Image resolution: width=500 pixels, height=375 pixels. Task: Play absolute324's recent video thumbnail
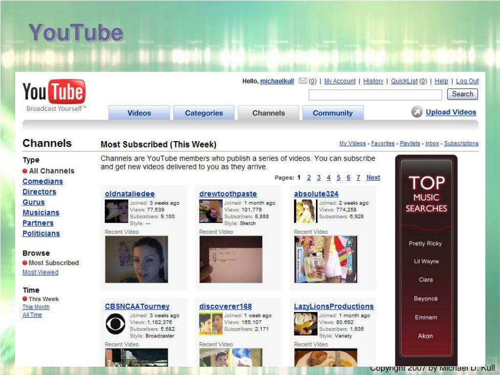pyautogui.click(x=326, y=259)
